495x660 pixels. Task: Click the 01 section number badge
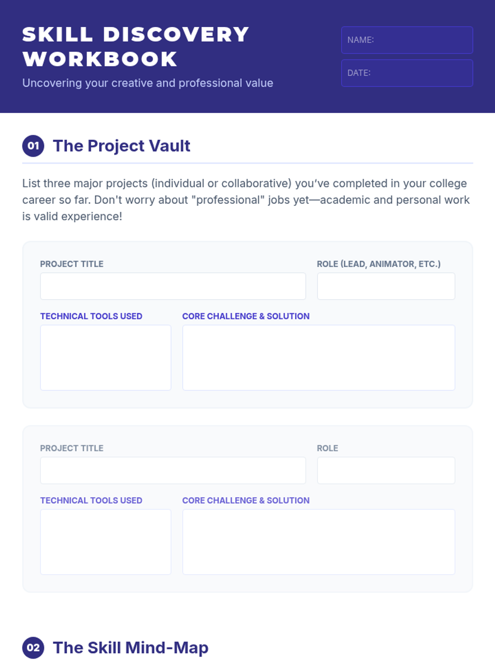pyautogui.click(x=33, y=146)
